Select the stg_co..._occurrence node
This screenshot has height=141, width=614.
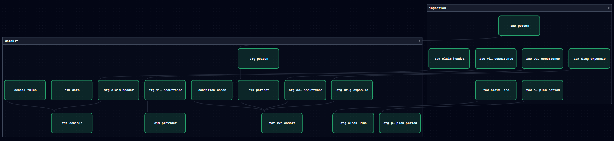[305, 90]
